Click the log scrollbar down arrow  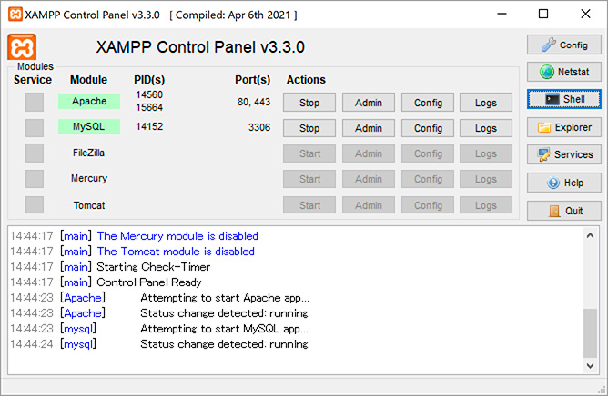(x=590, y=365)
